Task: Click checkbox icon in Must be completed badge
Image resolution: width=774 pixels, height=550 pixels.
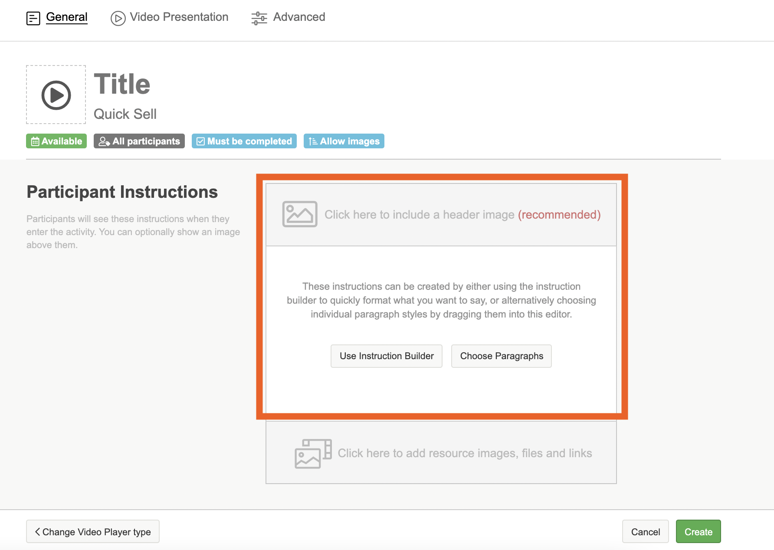Action: 200,141
